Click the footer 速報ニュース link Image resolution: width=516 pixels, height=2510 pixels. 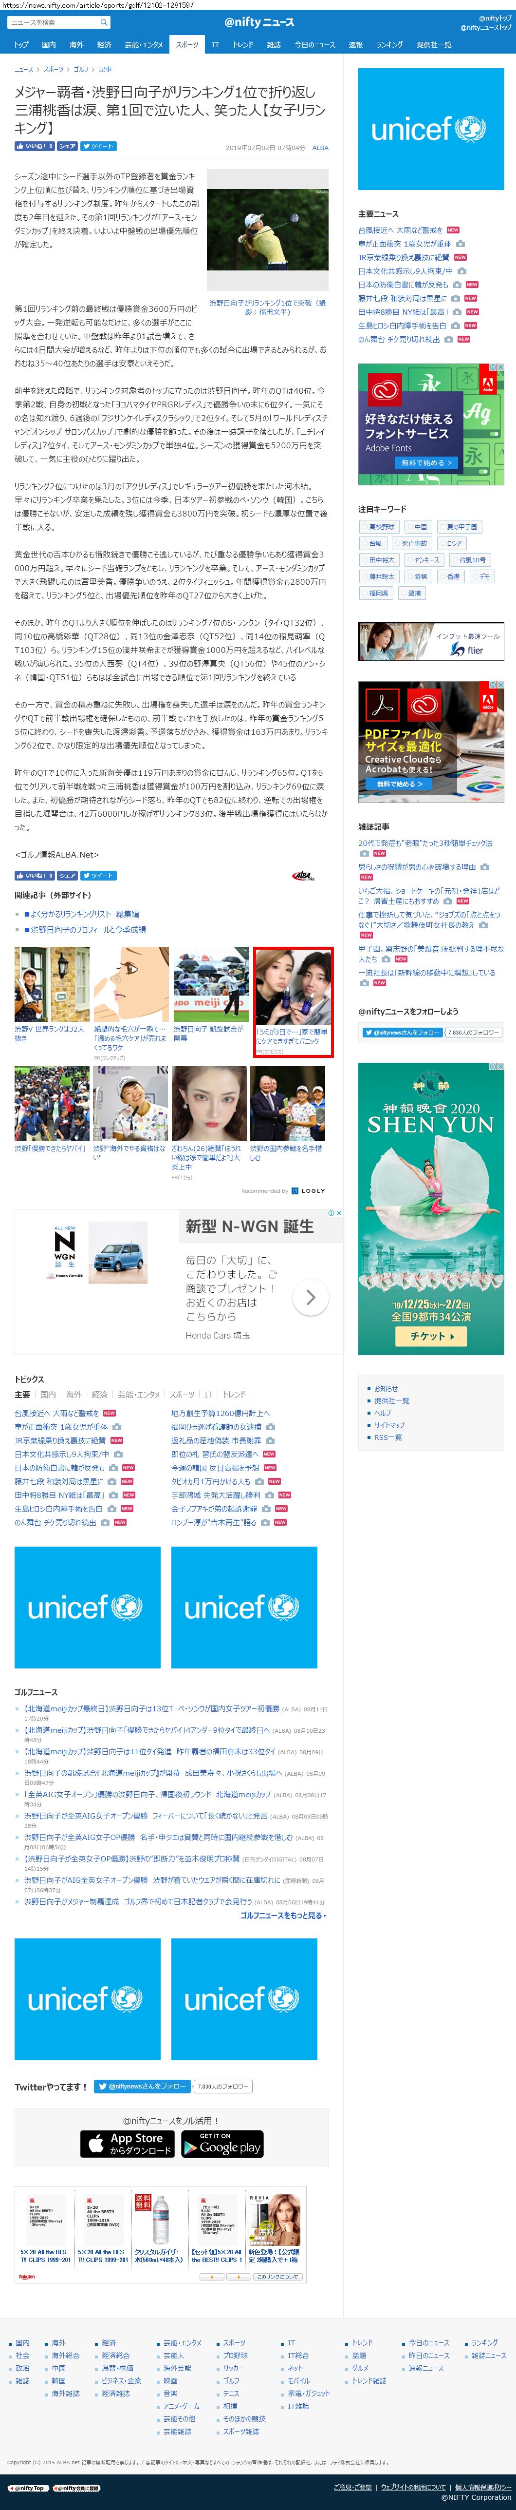426,2368
